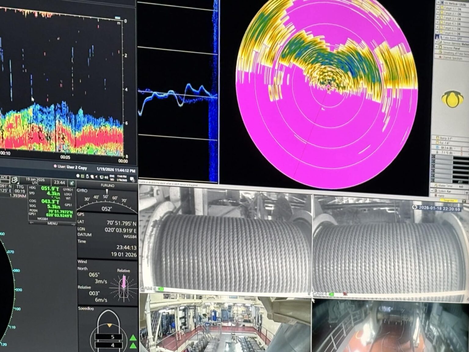This screenshot has width=469, height=352.
Task: Click the own-ship icon next to 23:44
Action: (x=72, y=183)
